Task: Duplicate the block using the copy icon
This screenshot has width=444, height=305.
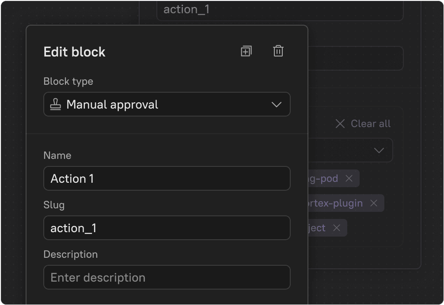Action: click(246, 51)
